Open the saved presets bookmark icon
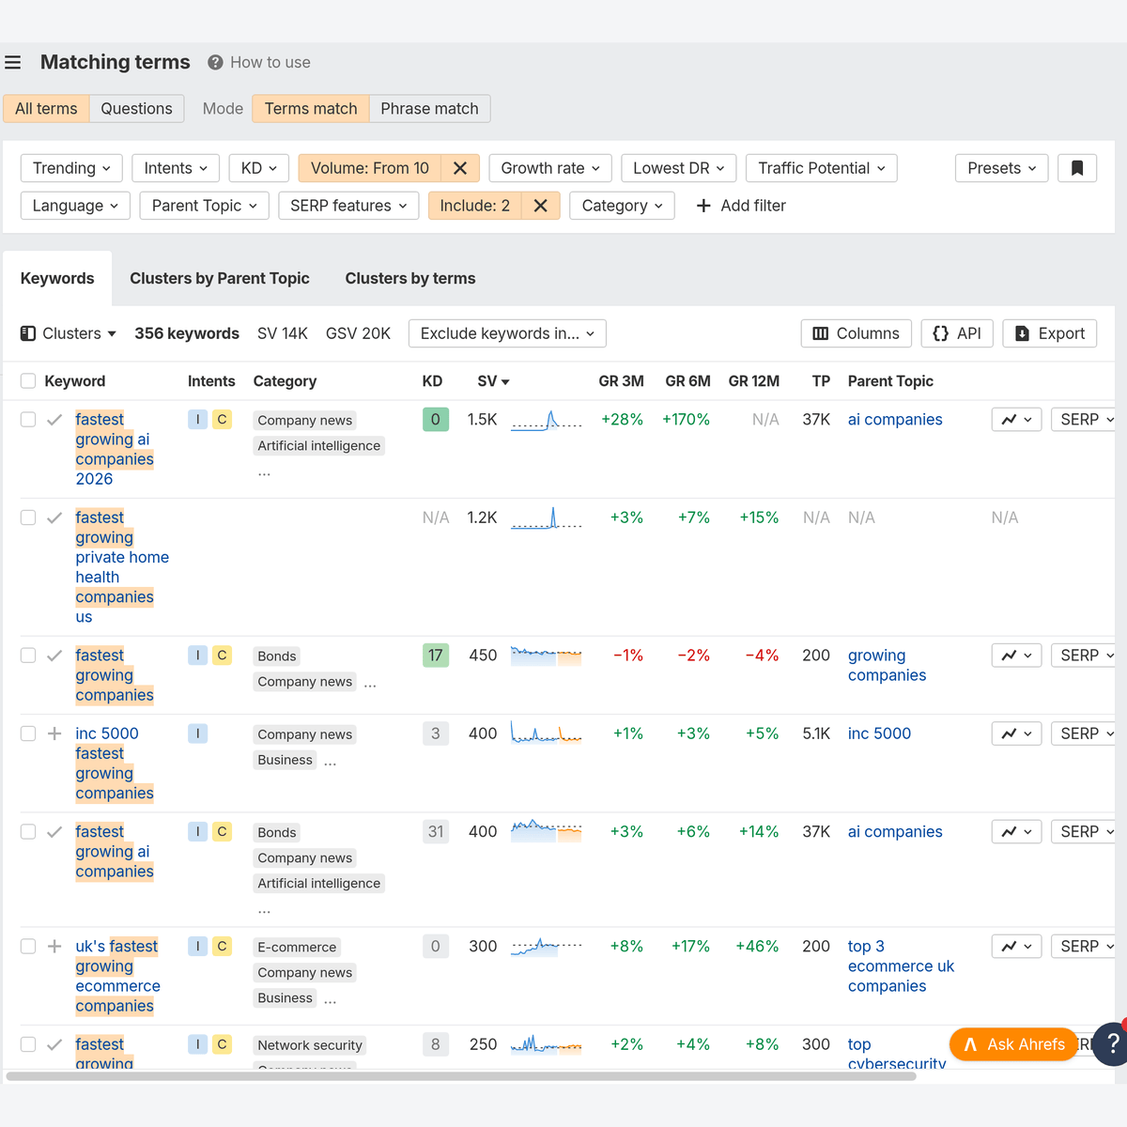The image size is (1127, 1127). (1077, 168)
